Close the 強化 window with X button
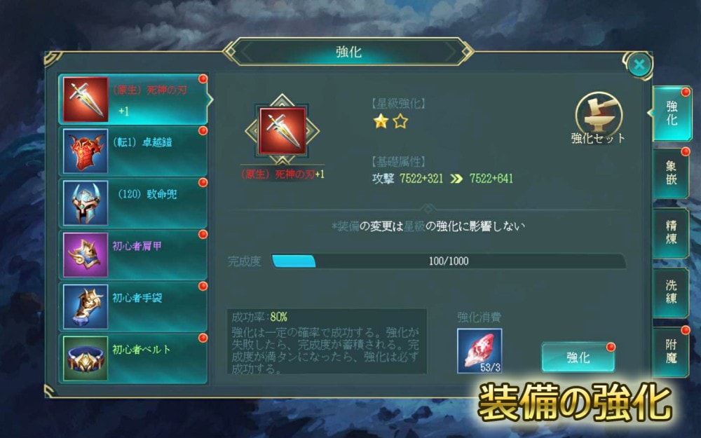The height and width of the screenshot is (438, 701). pyautogui.click(x=639, y=65)
